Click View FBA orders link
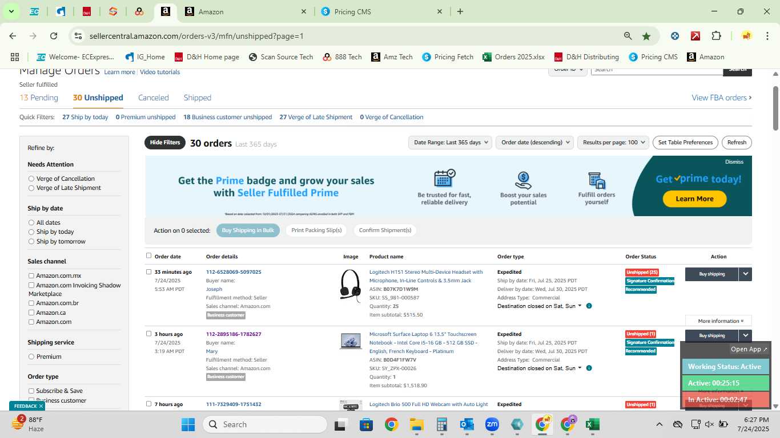This screenshot has width=780, height=438. (722, 98)
